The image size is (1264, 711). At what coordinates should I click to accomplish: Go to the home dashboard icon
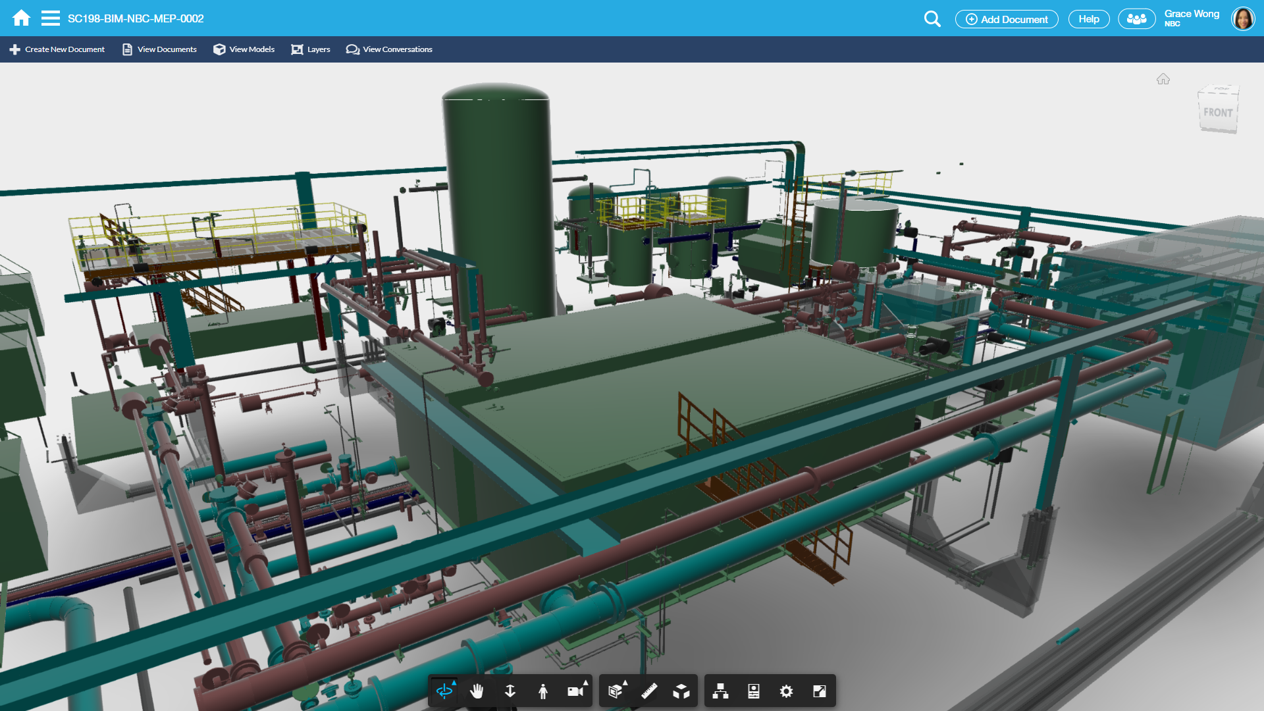(22, 18)
